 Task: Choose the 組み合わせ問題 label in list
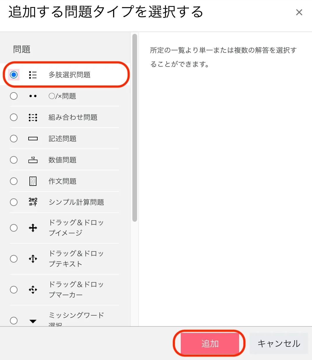73,117
